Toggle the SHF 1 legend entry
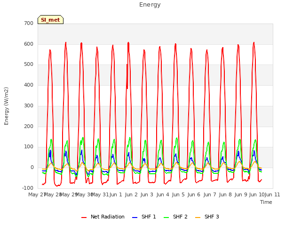Viewport: 301px width, 226px height. pyautogui.click(x=144, y=217)
